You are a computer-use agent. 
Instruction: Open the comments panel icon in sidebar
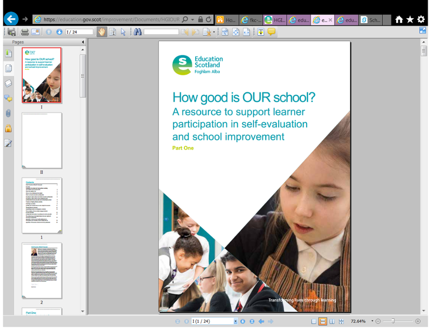click(x=8, y=98)
